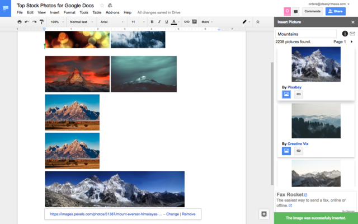358x224 pixels.
Task: Open account dropdown next to email
Action: tap(348, 4)
